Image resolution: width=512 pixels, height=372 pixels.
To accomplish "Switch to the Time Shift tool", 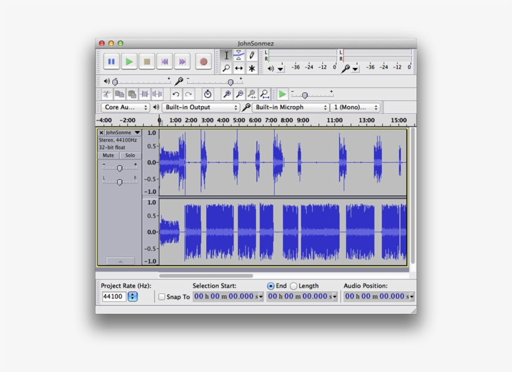I will point(240,69).
